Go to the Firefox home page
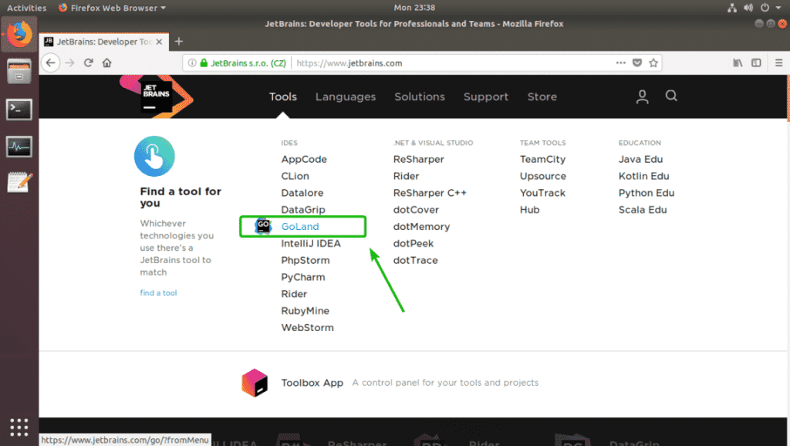790x446 pixels. pyautogui.click(x=106, y=63)
